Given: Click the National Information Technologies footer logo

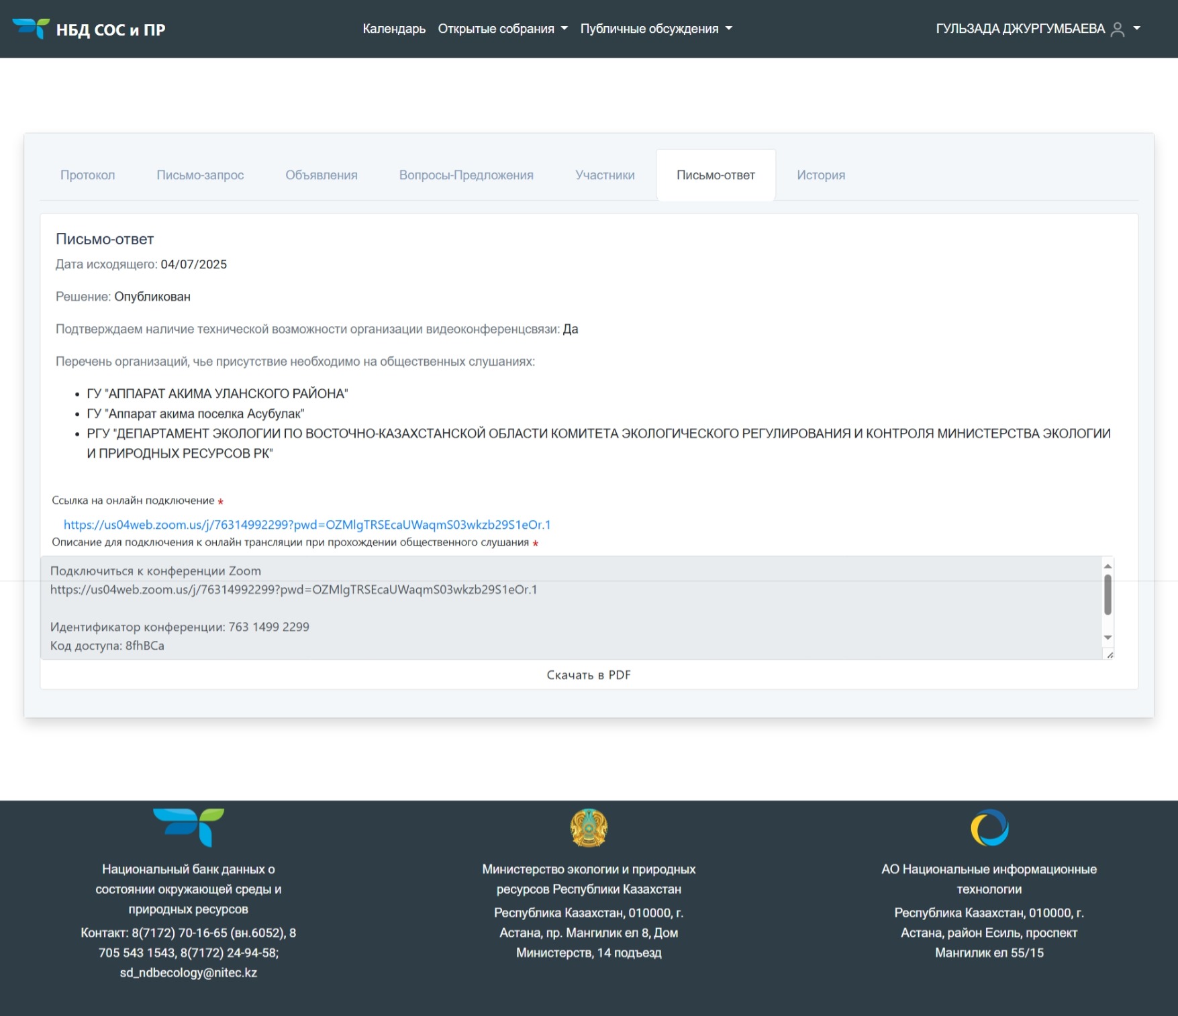Looking at the screenshot, I should [989, 827].
